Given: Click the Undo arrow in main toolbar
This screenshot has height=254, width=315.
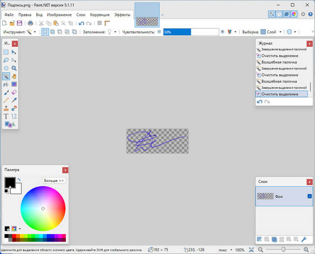Looking at the screenshot, I should pos(81,23).
